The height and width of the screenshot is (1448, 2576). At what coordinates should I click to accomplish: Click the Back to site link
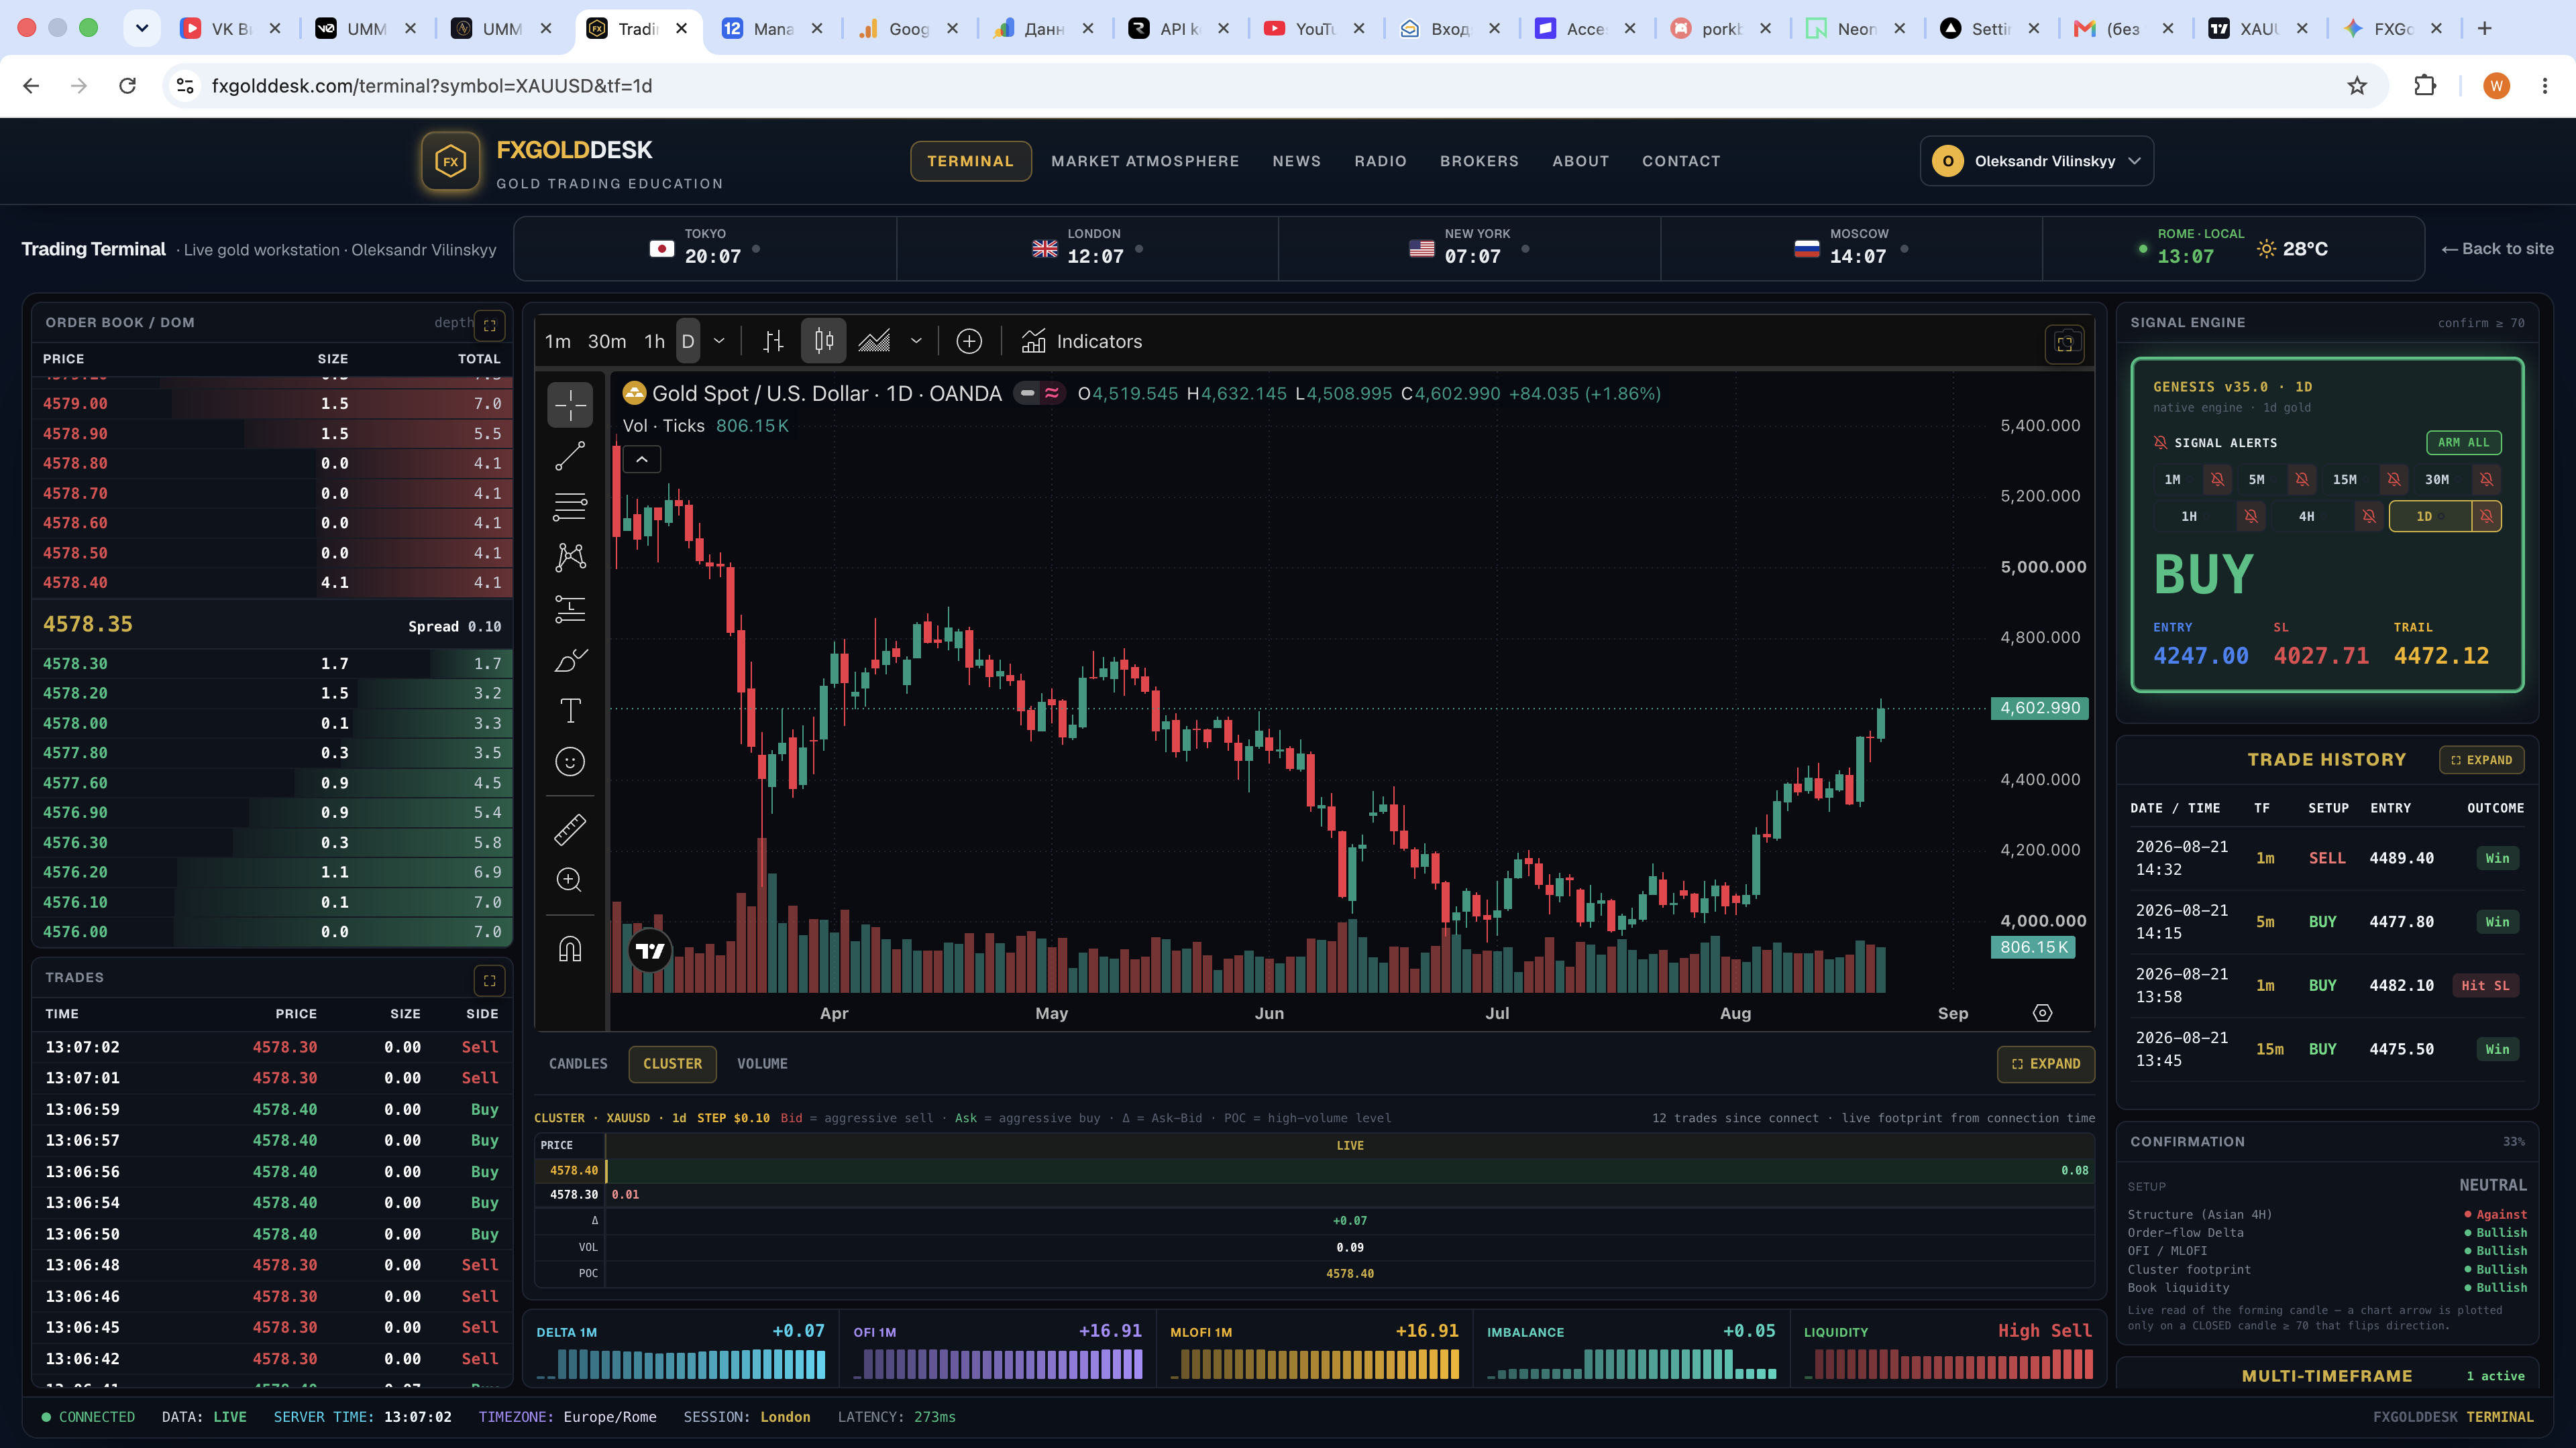click(2497, 249)
